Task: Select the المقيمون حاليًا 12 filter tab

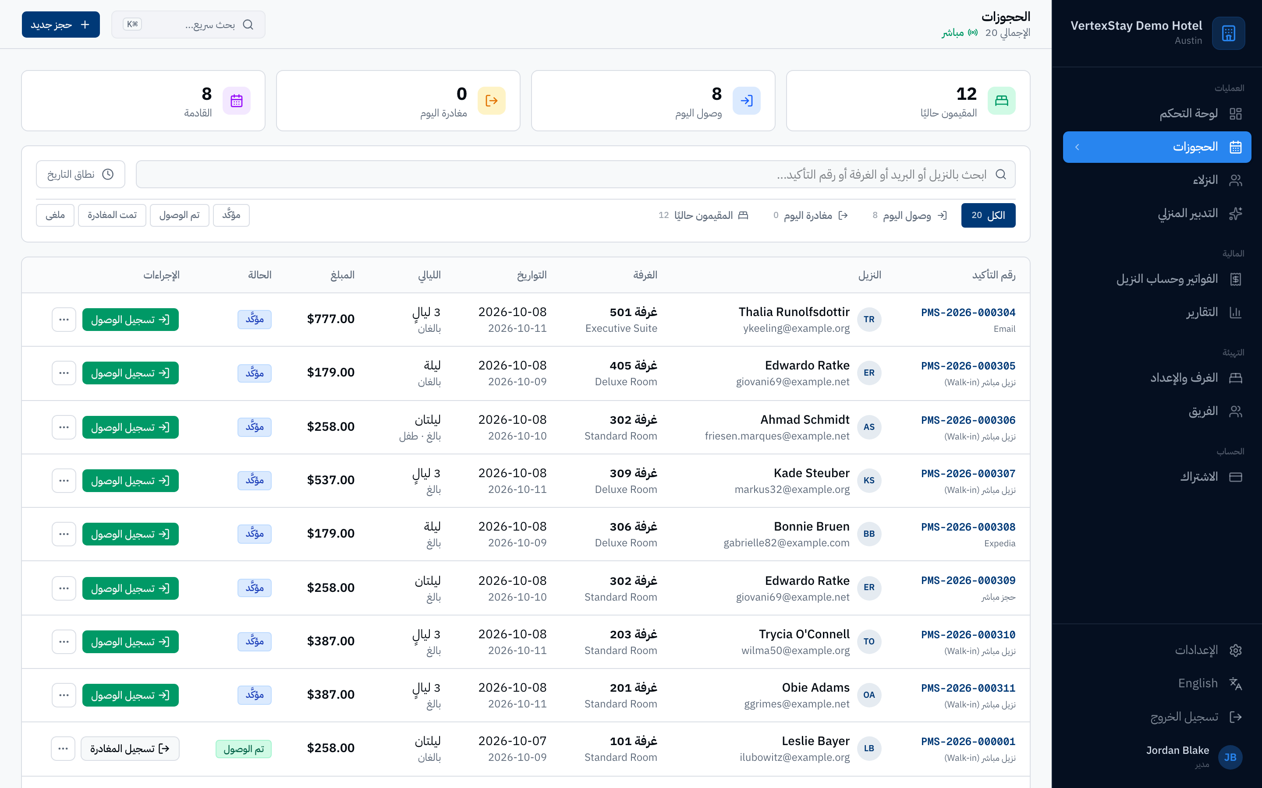Action: coord(703,215)
